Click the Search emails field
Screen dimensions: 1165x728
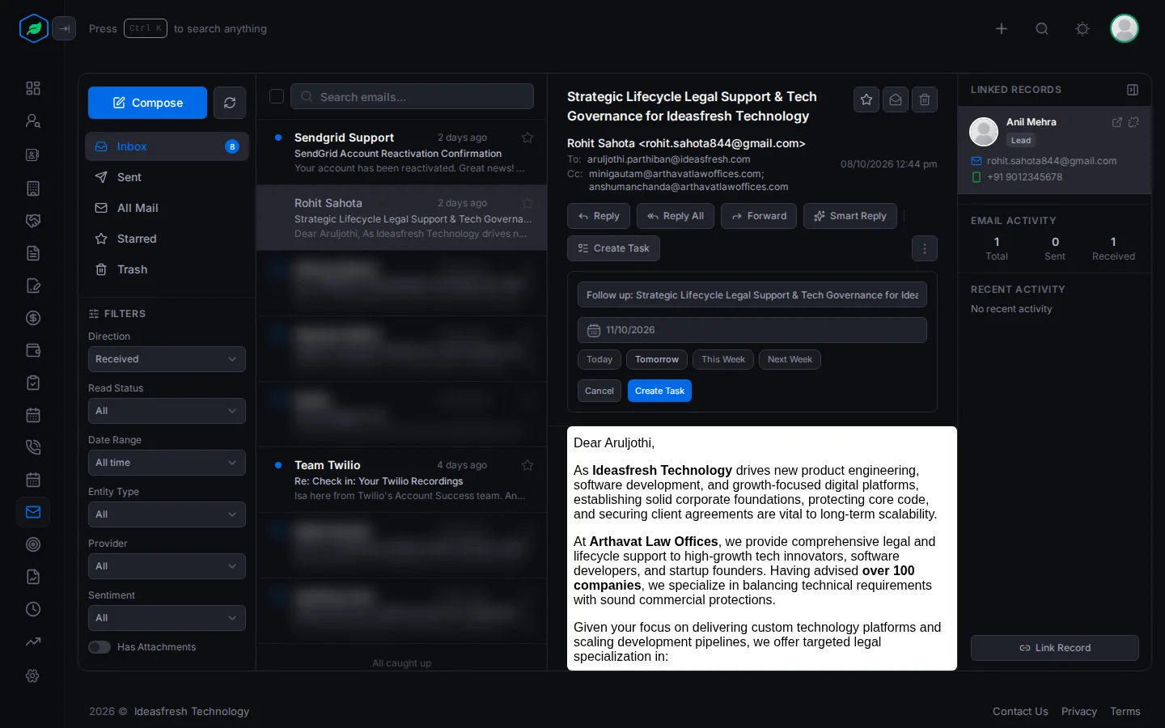[x=412, y=96]
